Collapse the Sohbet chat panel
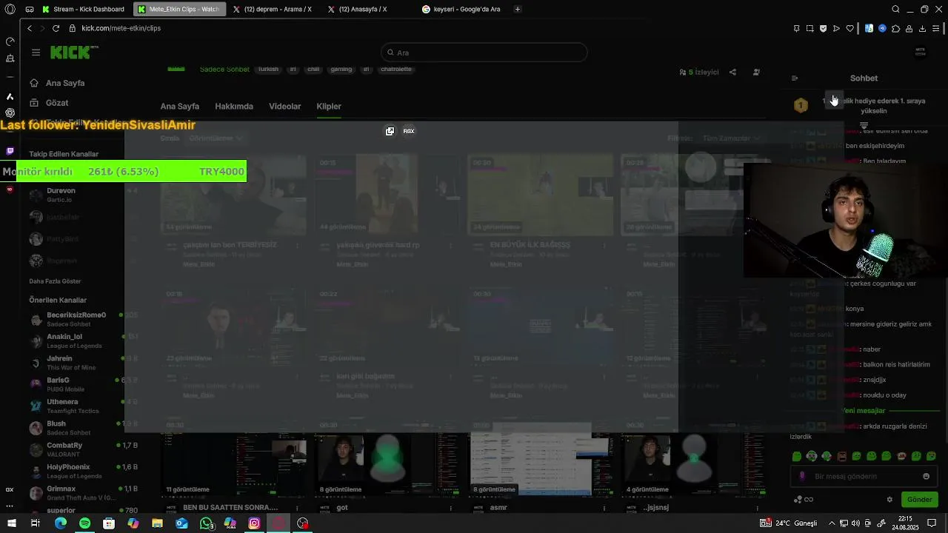This screenshot has width=948, height=533. point(795,78)
